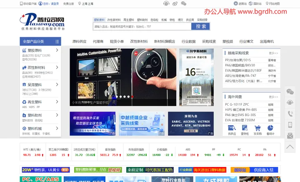Image resolution: width=300 pixels, height=182 pixels.
Task: Select the 塑胶原料 search tab
Action: click(99, 20)
